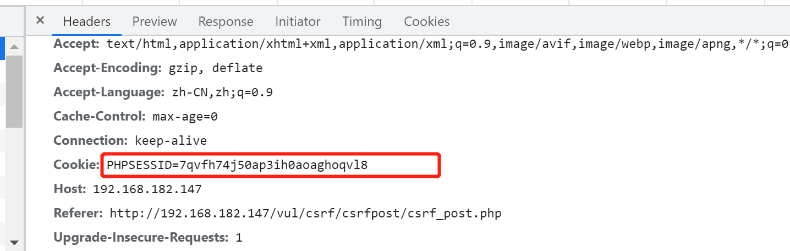Screen dimensions: 790x251
Task: Switch to the Headers tab
Action: point(86,21)
